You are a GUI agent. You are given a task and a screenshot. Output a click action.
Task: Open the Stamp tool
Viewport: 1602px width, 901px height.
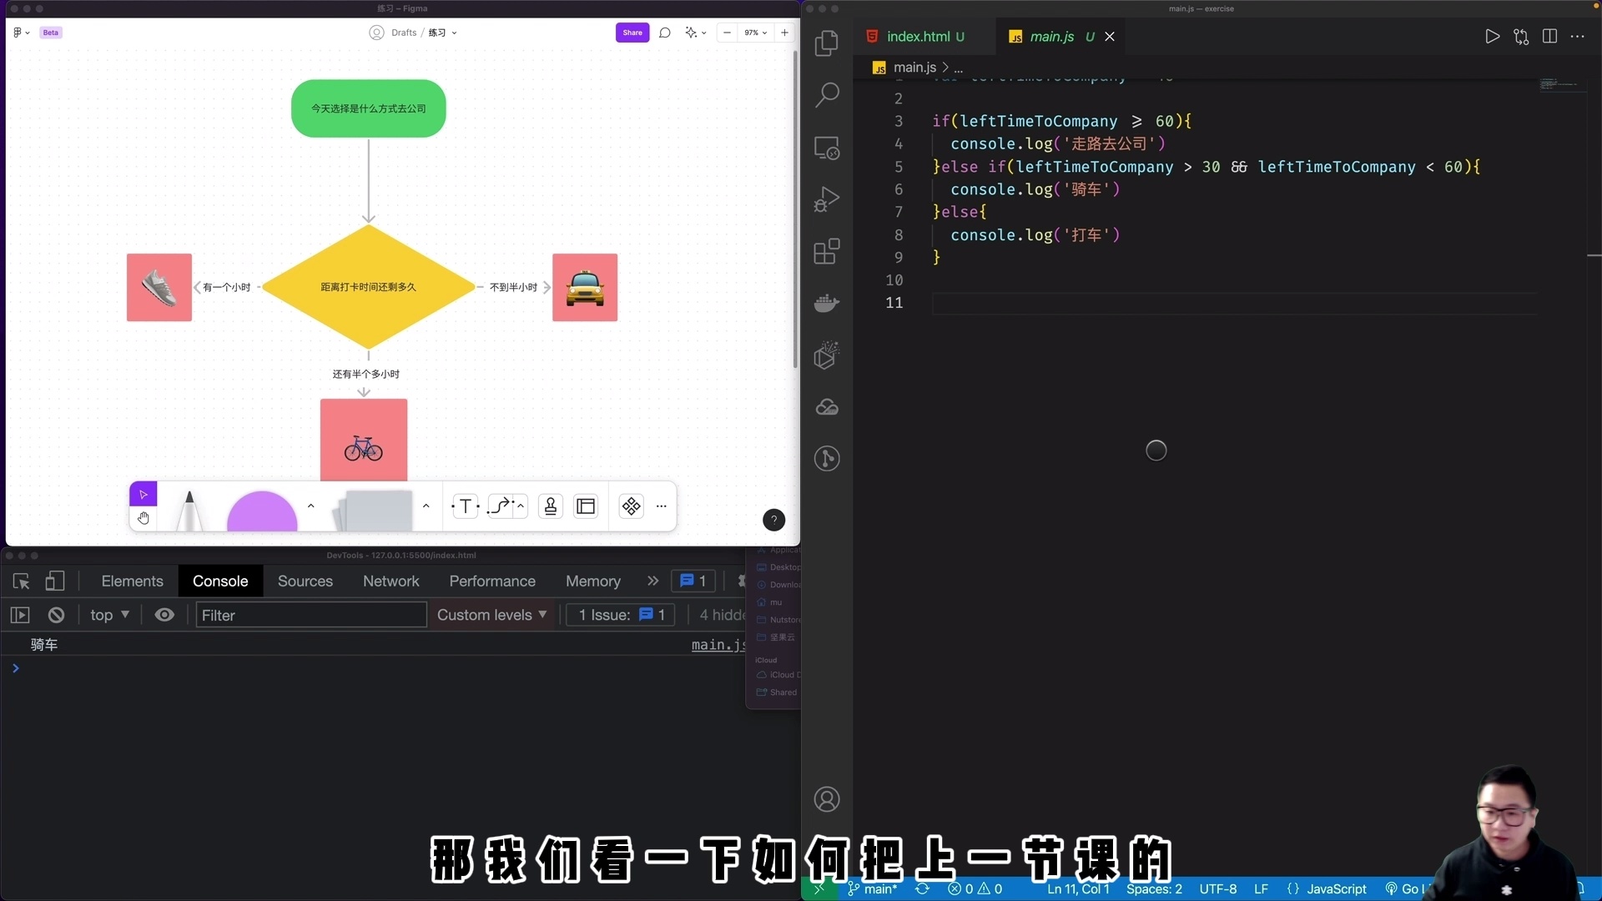(x=551, y=506)
